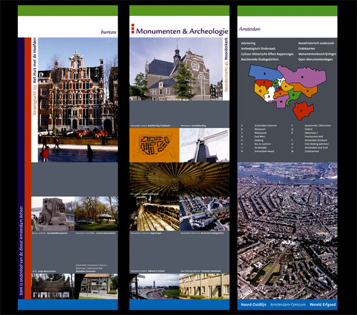Viewport: 357px width, 315px height.
Task: Open the orange street plan thumbnail
Action: 154,145
